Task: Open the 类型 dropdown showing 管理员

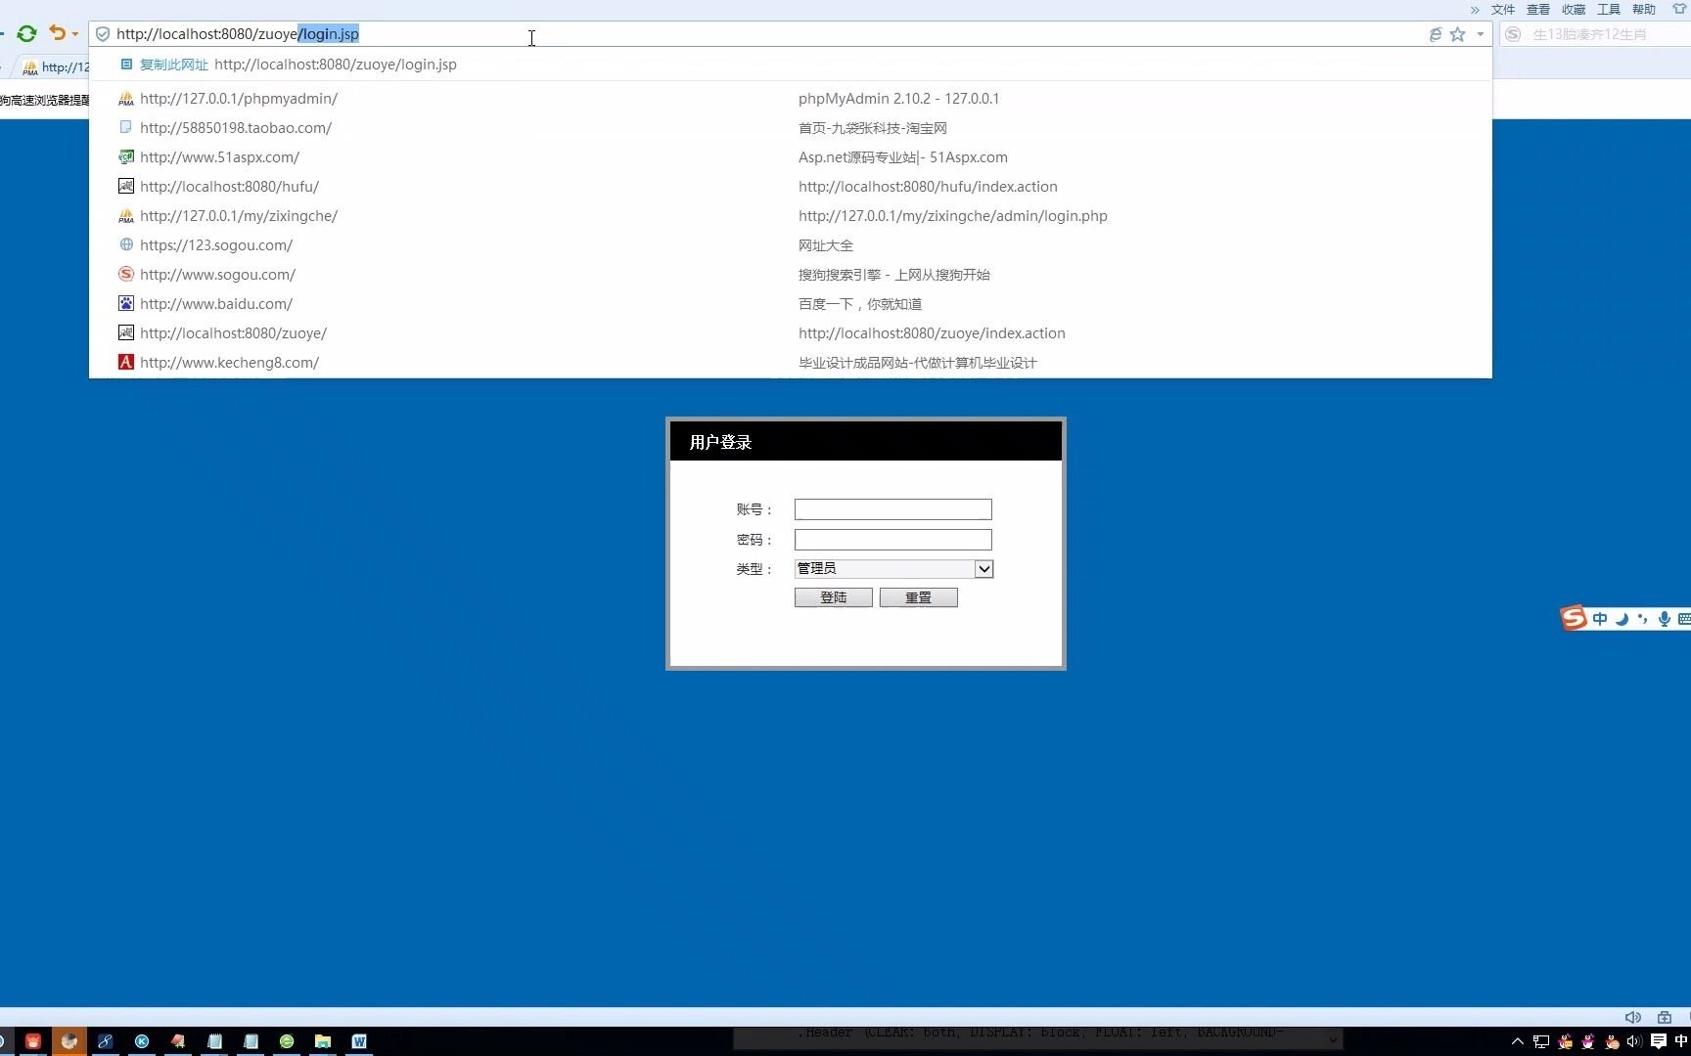Action: (x=894, y=569)
